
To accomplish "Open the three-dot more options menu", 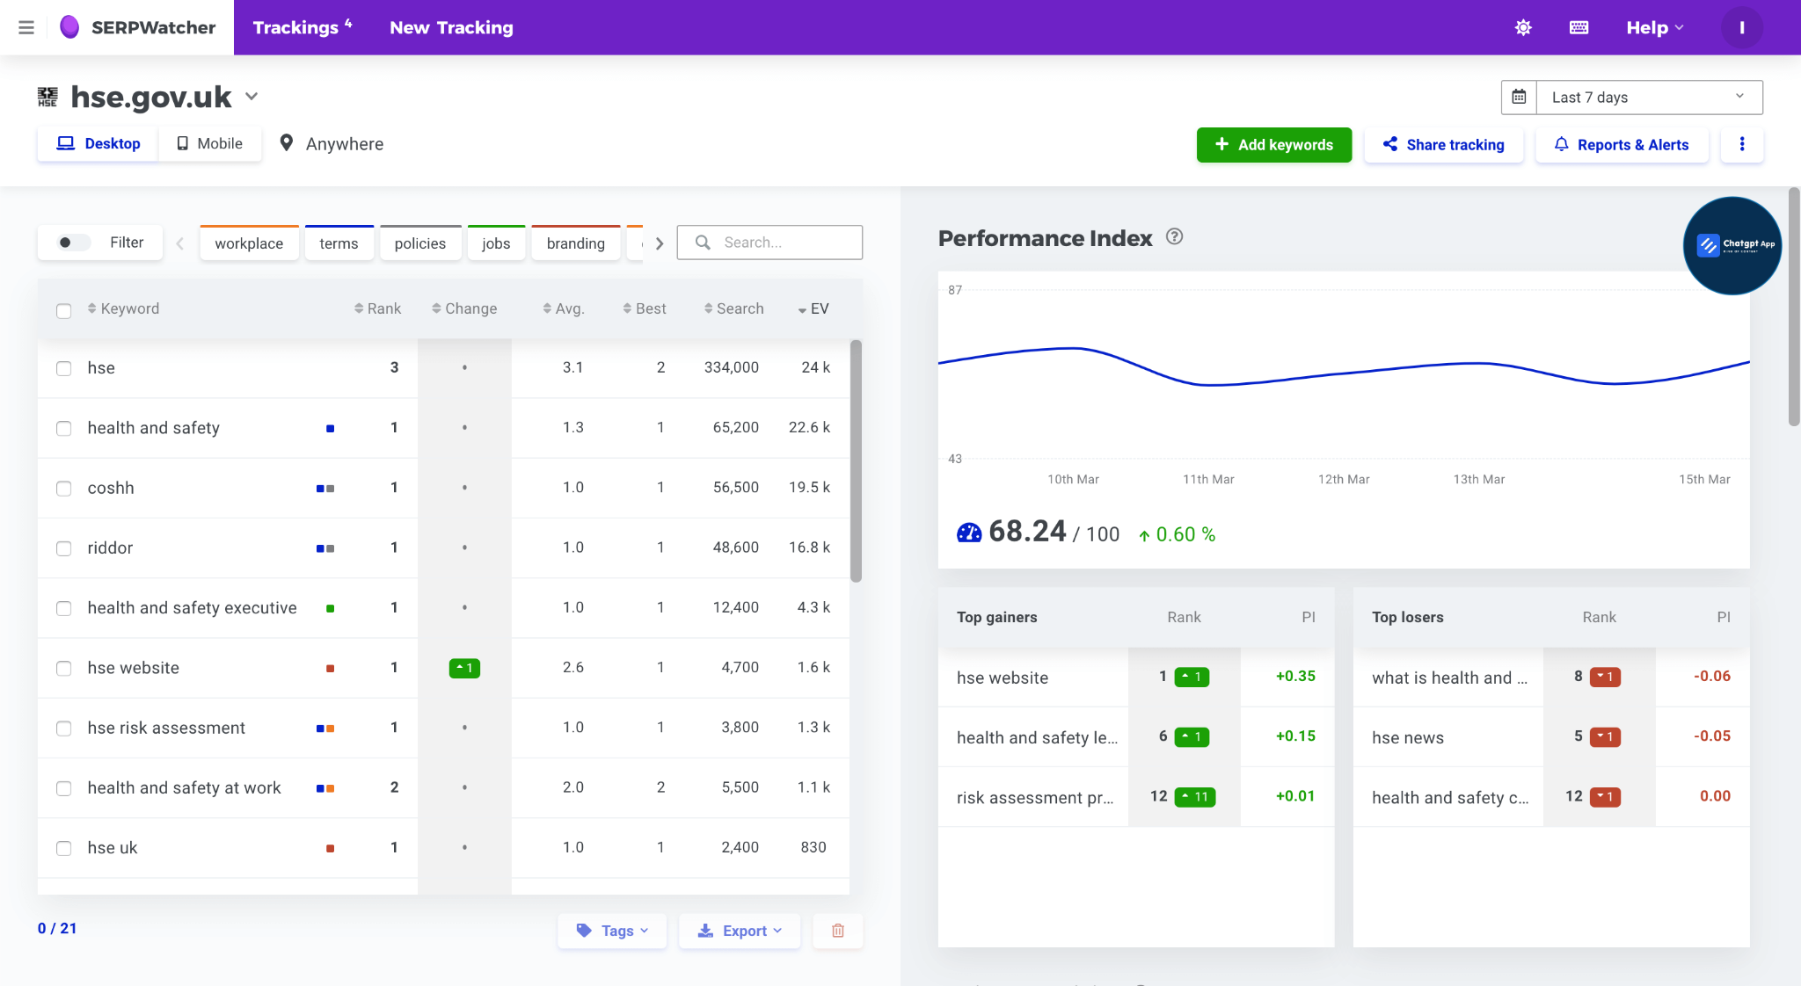I will (1741, 144).
